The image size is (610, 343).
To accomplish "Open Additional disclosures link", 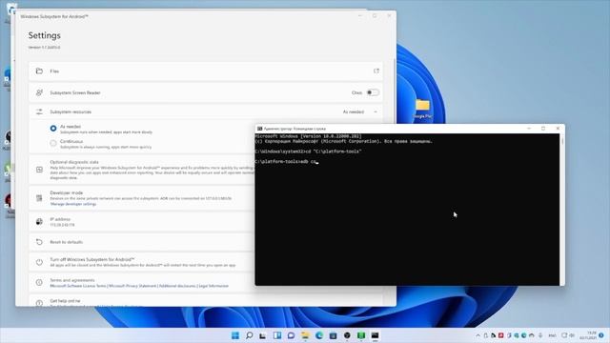I will (x=177, y=286).
